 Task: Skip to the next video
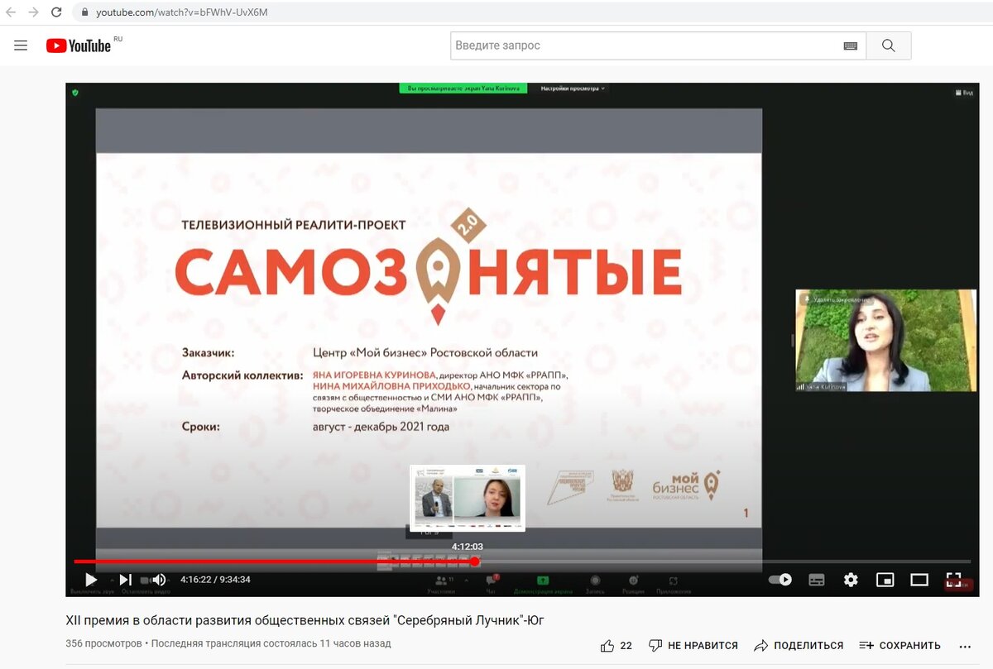125,580
